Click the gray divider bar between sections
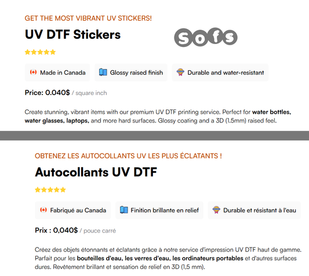The width and height of the screenshot is (309, 276). click(x=154, y=136)
